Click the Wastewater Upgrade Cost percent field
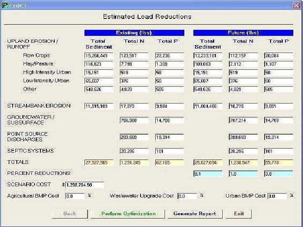The image size is (303, 227). pos(186,196)
